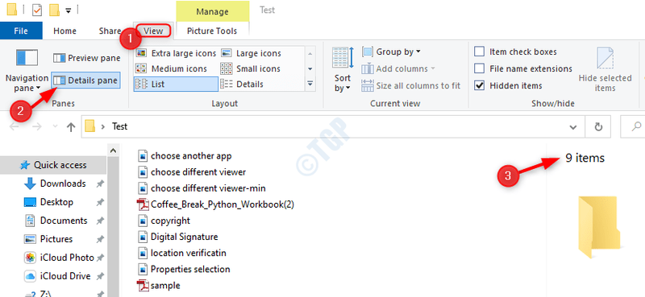The width and height of the screenshot is (645, 297).
Task: Refresh the Test folder
Action: pyautogui.click(x=598, y=127)
